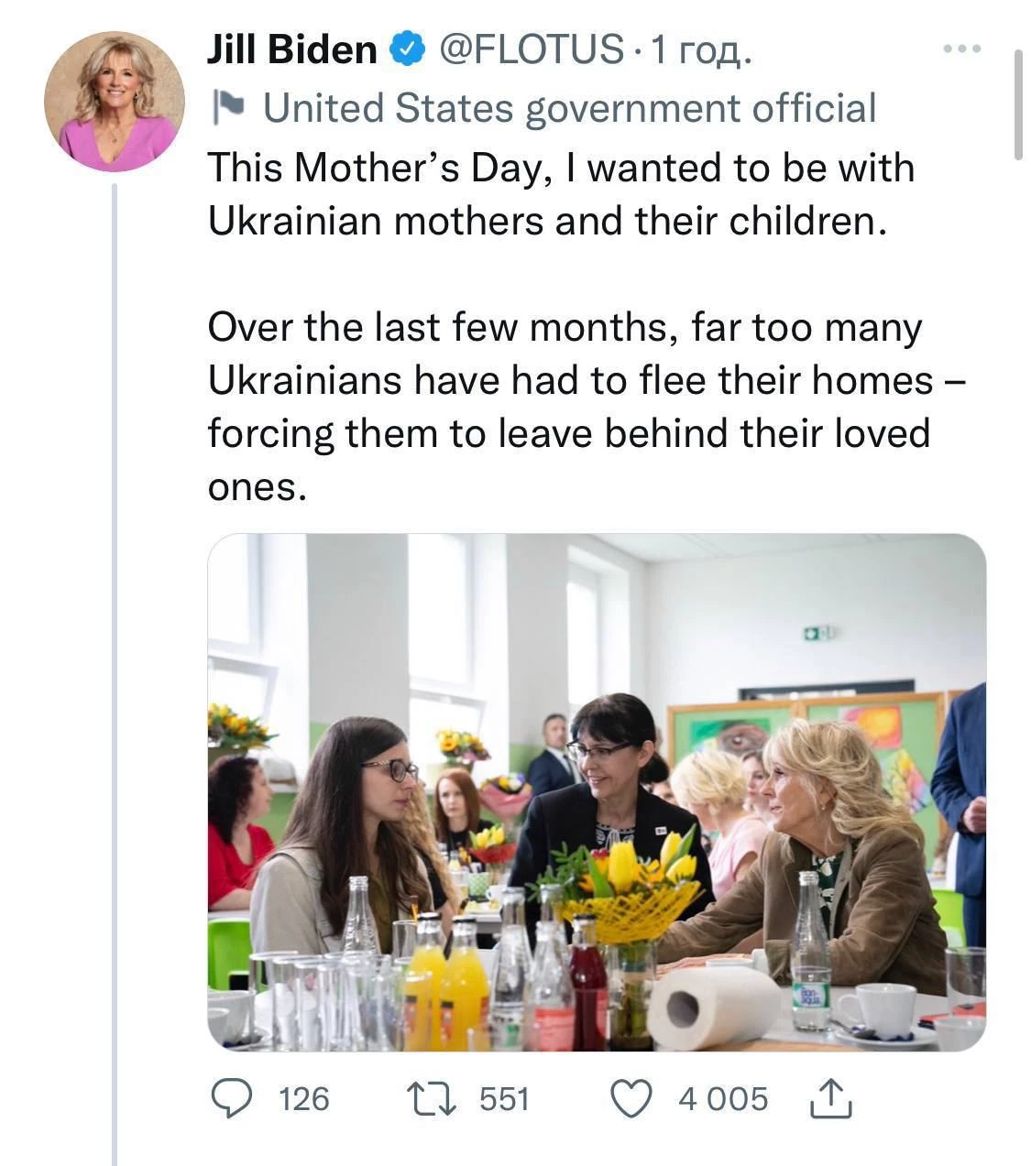Open Jill Biden's profile avatar
Screen dimensions: 1031x1166
[x=115, y=101]
